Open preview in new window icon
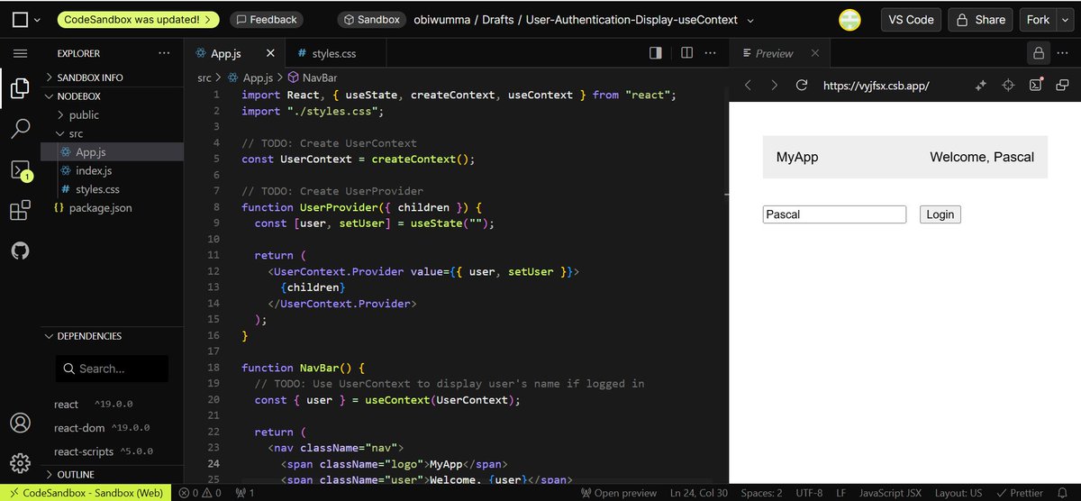 1062,86
